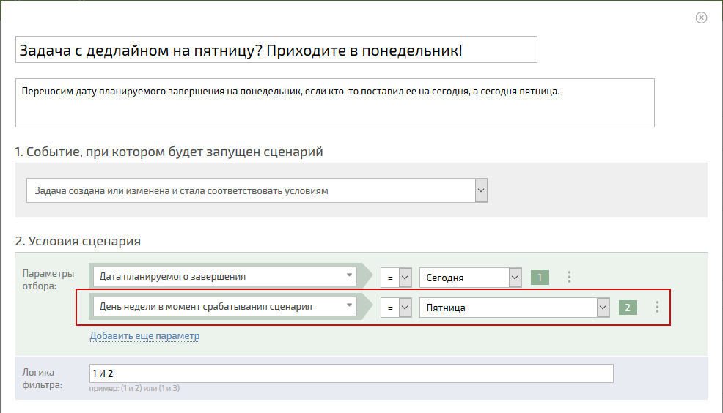Open the 'Дата планируемого завершения' parameter dropdown
The width and height of the screenshot is (723, 413).
(225, 276)
